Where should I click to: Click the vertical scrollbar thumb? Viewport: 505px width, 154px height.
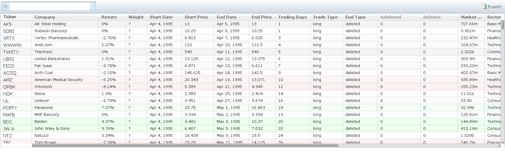click(503, 25)
